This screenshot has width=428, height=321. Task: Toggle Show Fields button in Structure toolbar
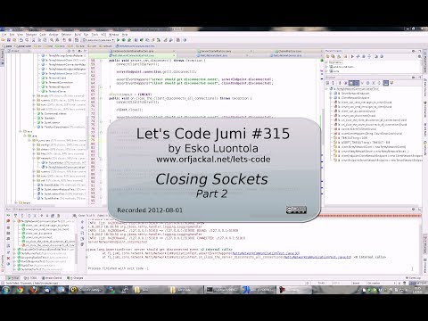(x=351, y=83)
